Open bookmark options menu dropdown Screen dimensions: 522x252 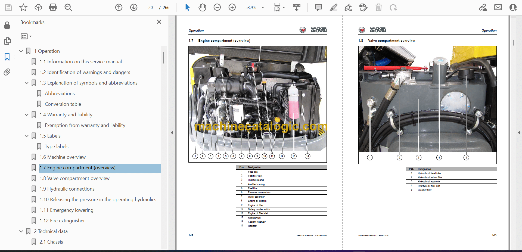click(x=26, y=36)
